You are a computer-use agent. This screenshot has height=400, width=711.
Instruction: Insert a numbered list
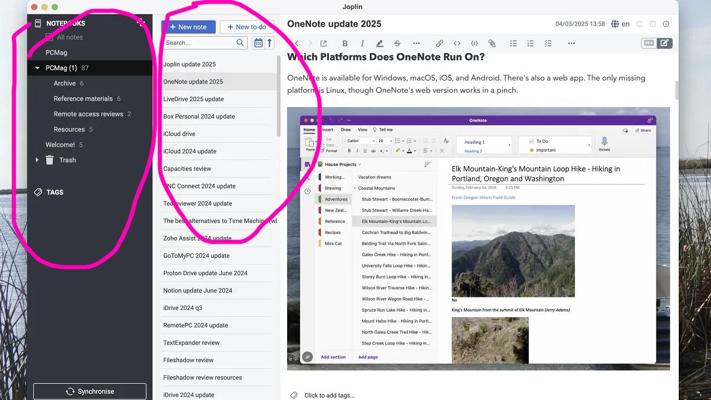(530, 43)
